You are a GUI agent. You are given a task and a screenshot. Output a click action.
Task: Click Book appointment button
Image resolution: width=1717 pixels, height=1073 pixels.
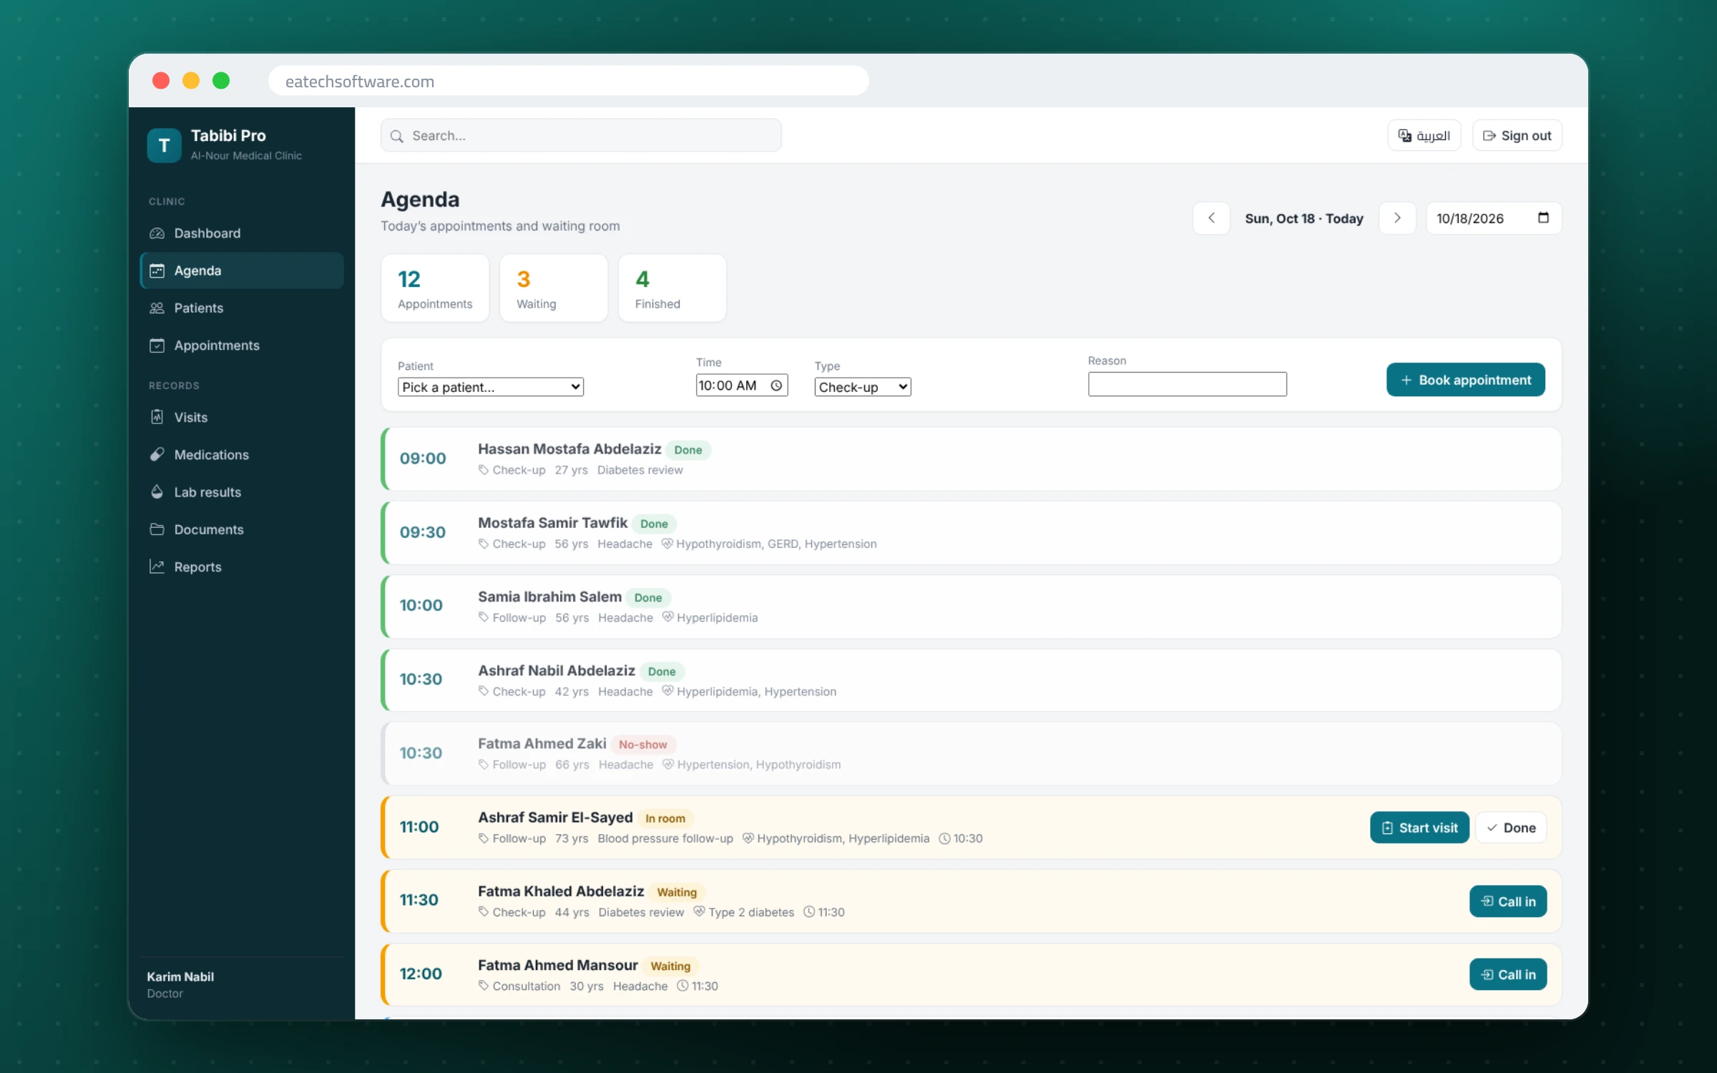(1466, 380)
